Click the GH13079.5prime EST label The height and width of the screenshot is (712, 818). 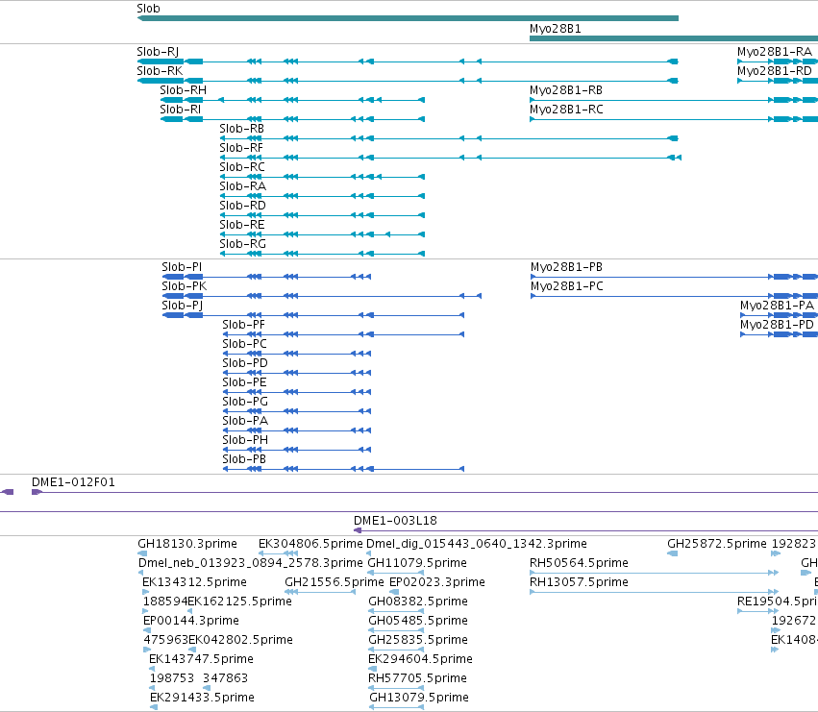click(x=419, y=699)
